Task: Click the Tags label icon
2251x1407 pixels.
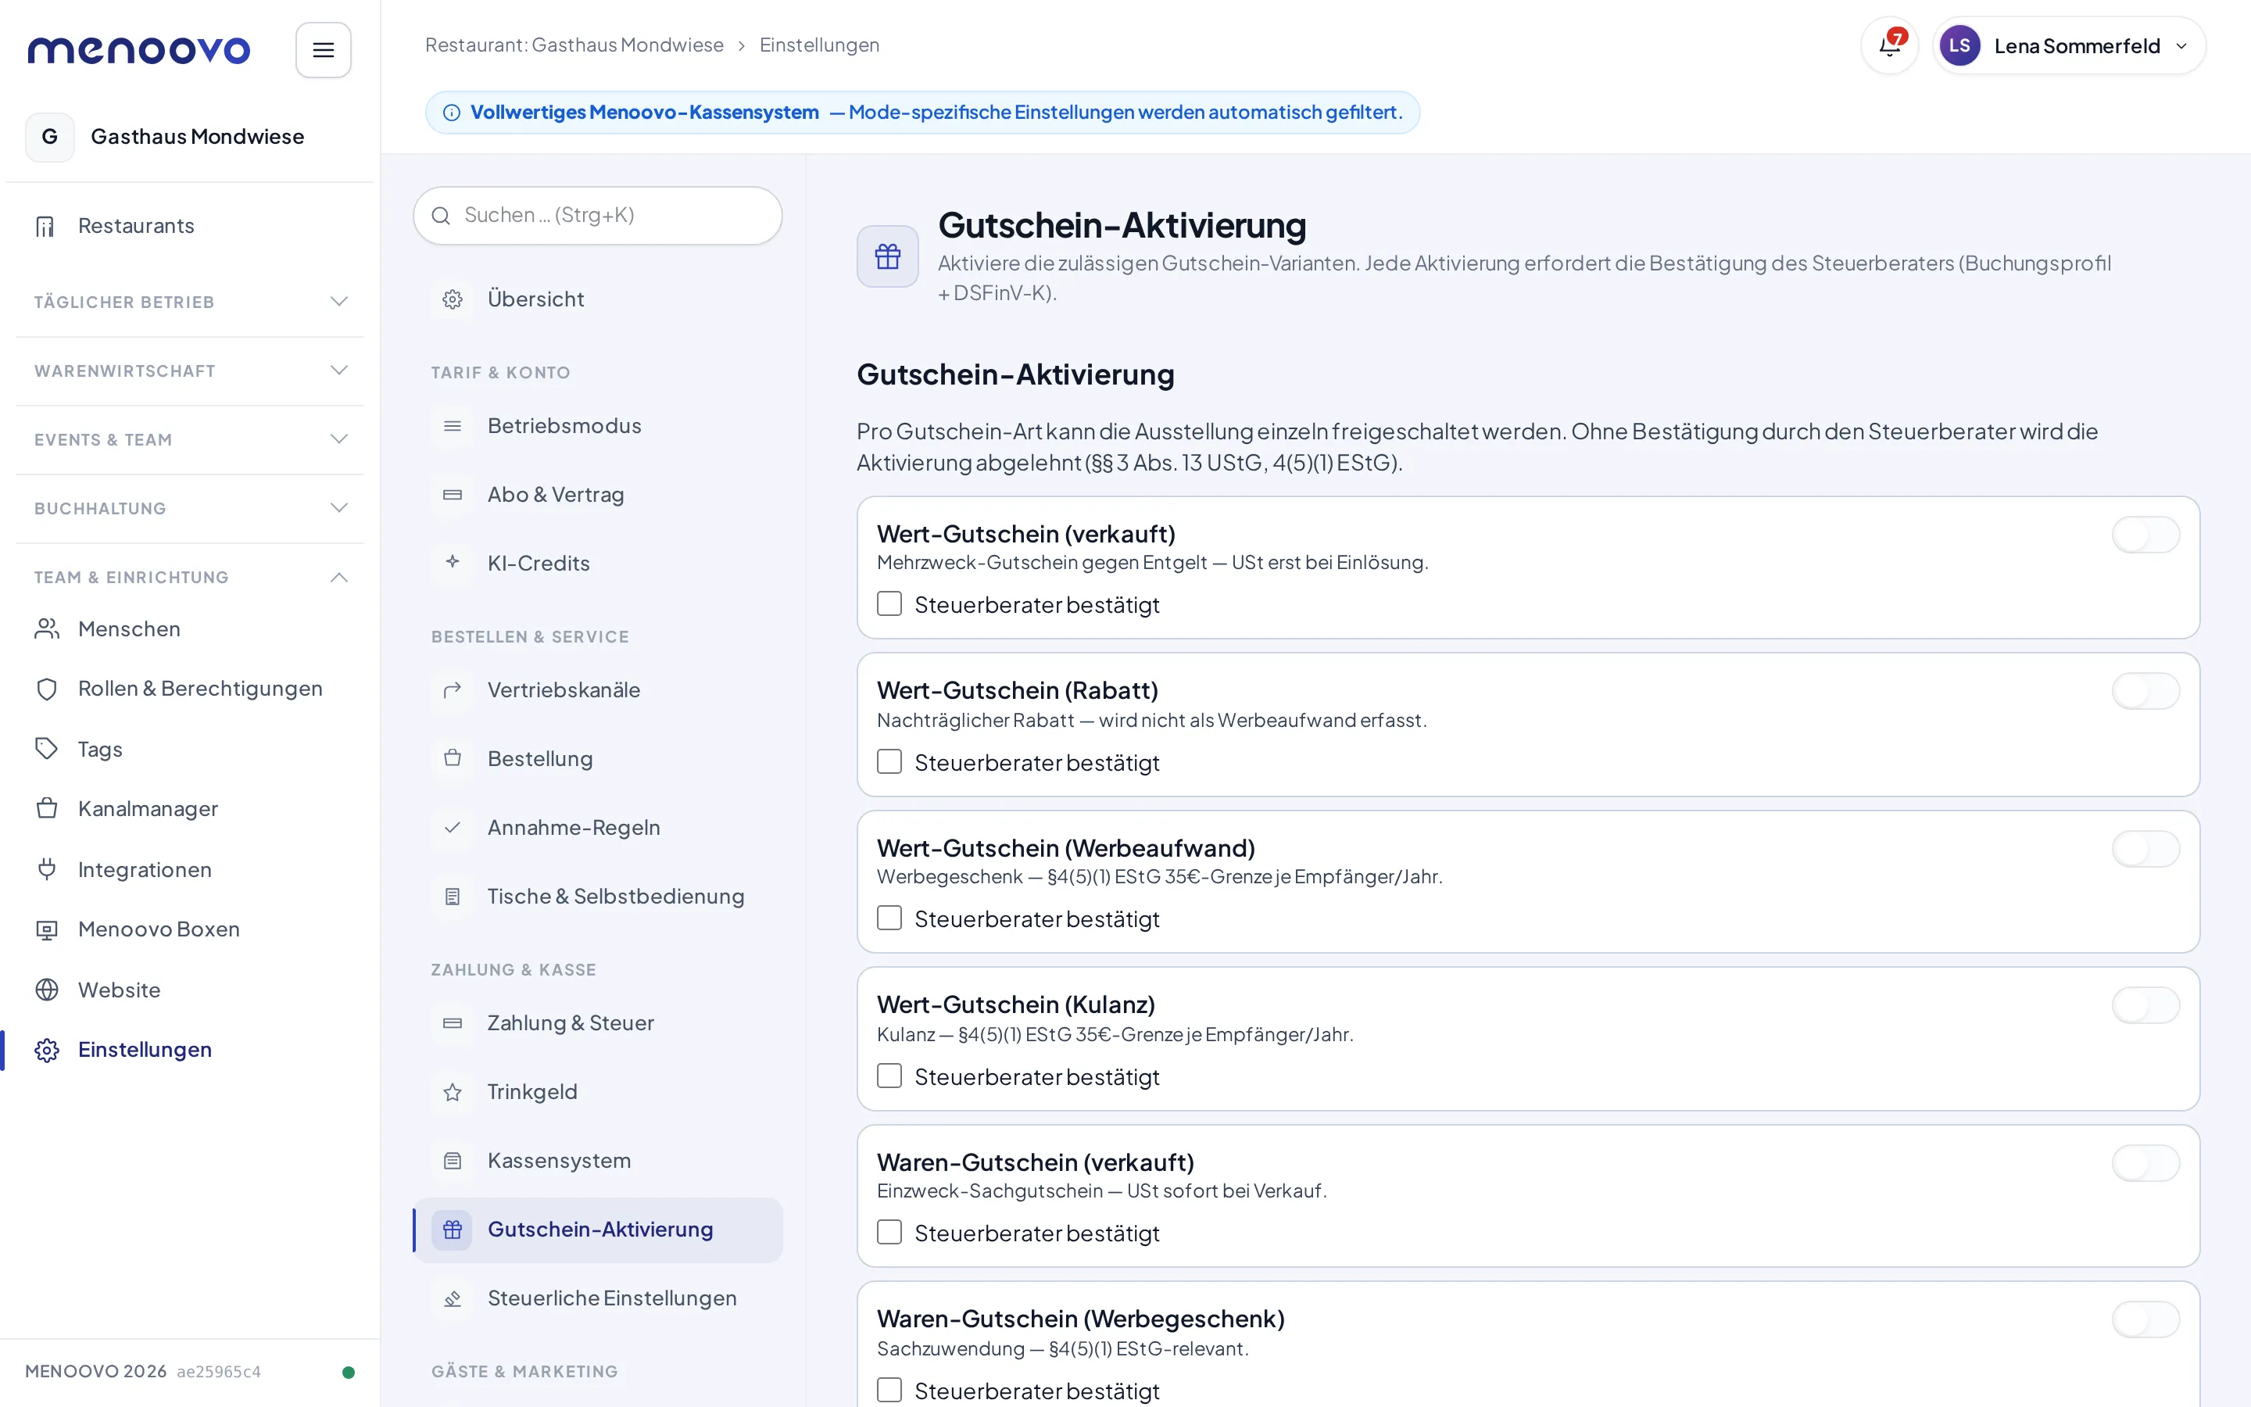Action: coord(47,748)
